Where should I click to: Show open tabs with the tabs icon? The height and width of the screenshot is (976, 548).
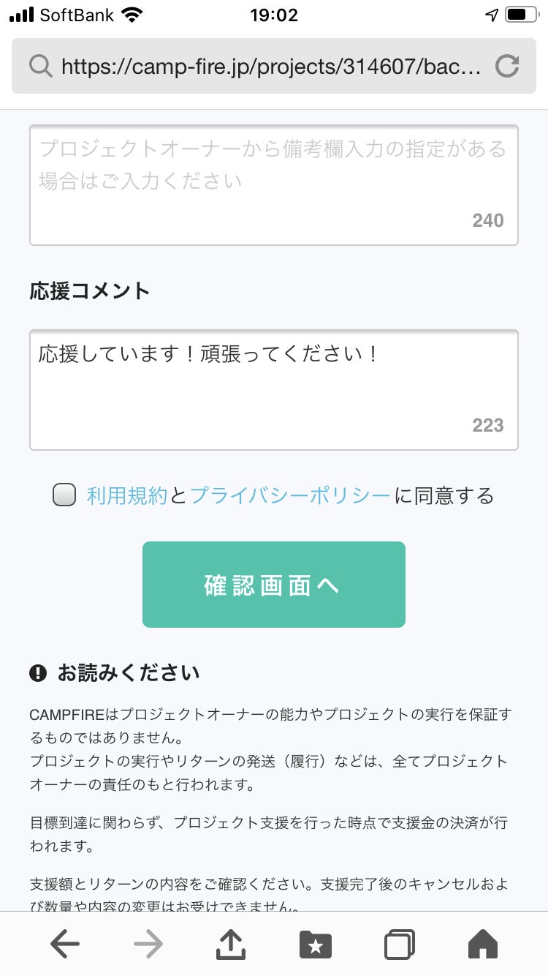point(399,945)
